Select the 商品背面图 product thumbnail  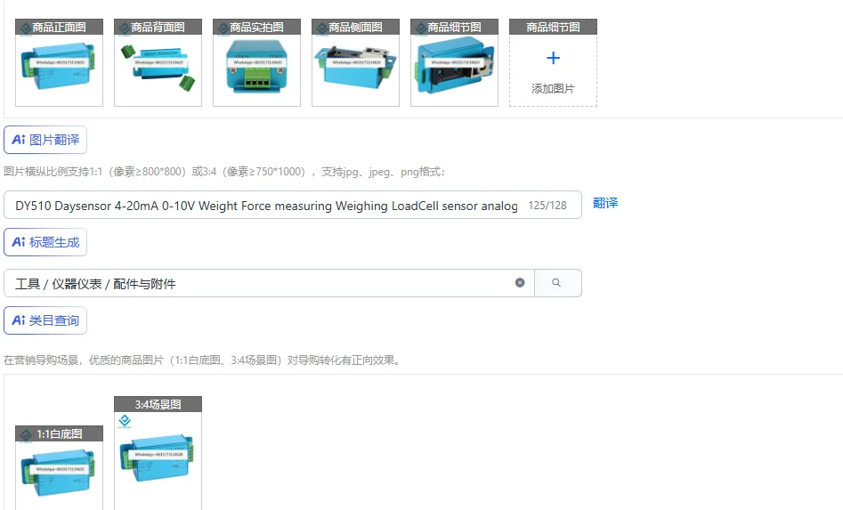point(158,63)
